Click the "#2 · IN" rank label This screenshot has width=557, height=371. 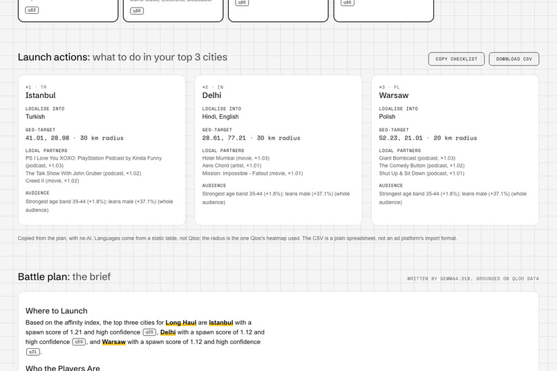tap(213, 87)
